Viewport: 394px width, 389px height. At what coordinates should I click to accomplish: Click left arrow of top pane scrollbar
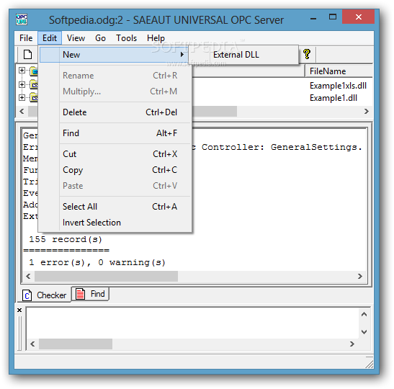(22, 112)
